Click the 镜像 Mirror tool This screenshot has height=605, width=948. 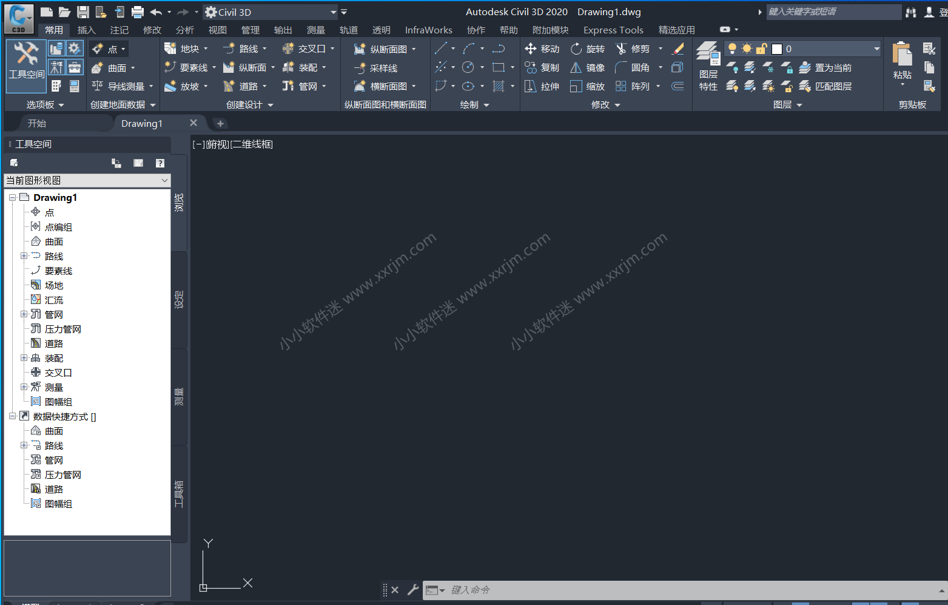point(588,67)
